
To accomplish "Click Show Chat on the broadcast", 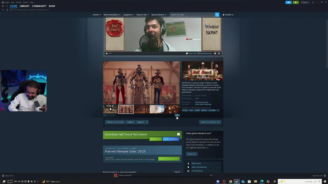I will click(191, 53).
